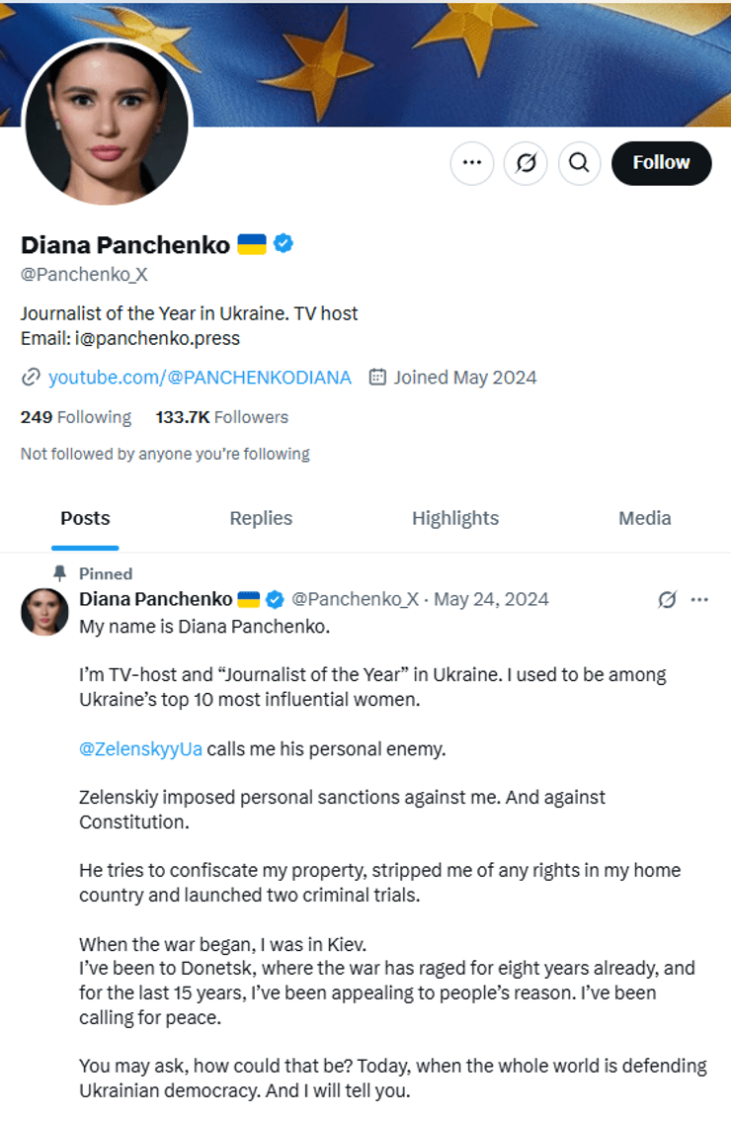Open the youtube.com/@PANCHENKODIANA link
The image size is (731, 1123).
point(200,377)
